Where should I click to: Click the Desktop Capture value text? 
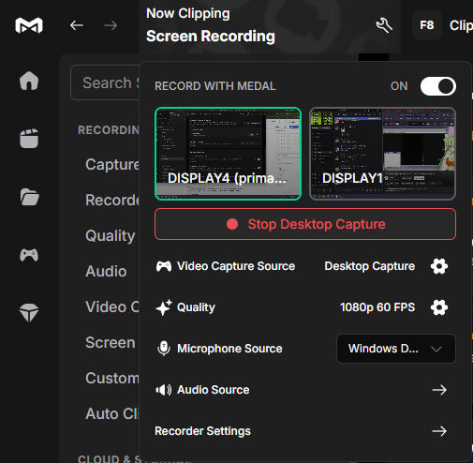coord(370,266)
